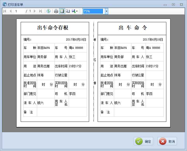Click 批准回场时间 label on left stub
The width and height of the screenshot is (187, 151).
click(30, 84)
